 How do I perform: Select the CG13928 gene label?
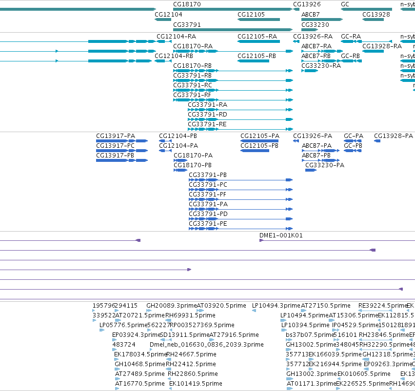(x=376, y=15)
